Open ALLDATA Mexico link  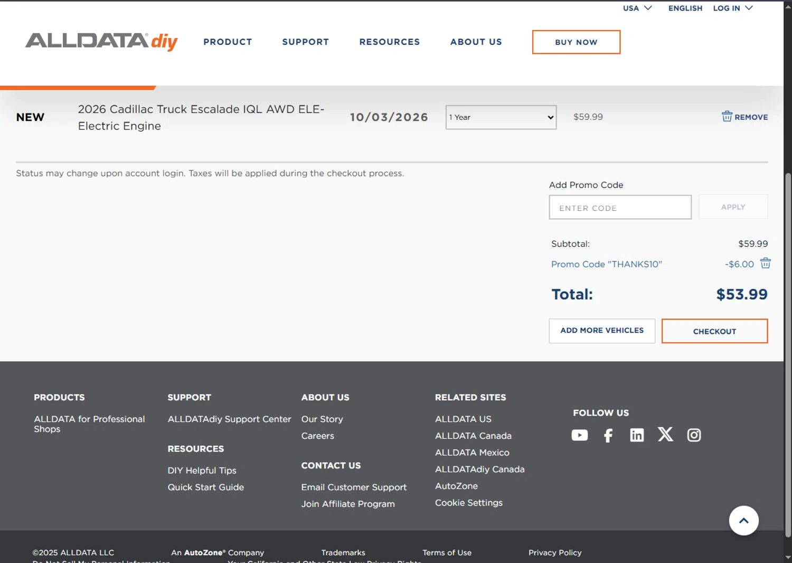pyautogui.click(x=472, y=453)
